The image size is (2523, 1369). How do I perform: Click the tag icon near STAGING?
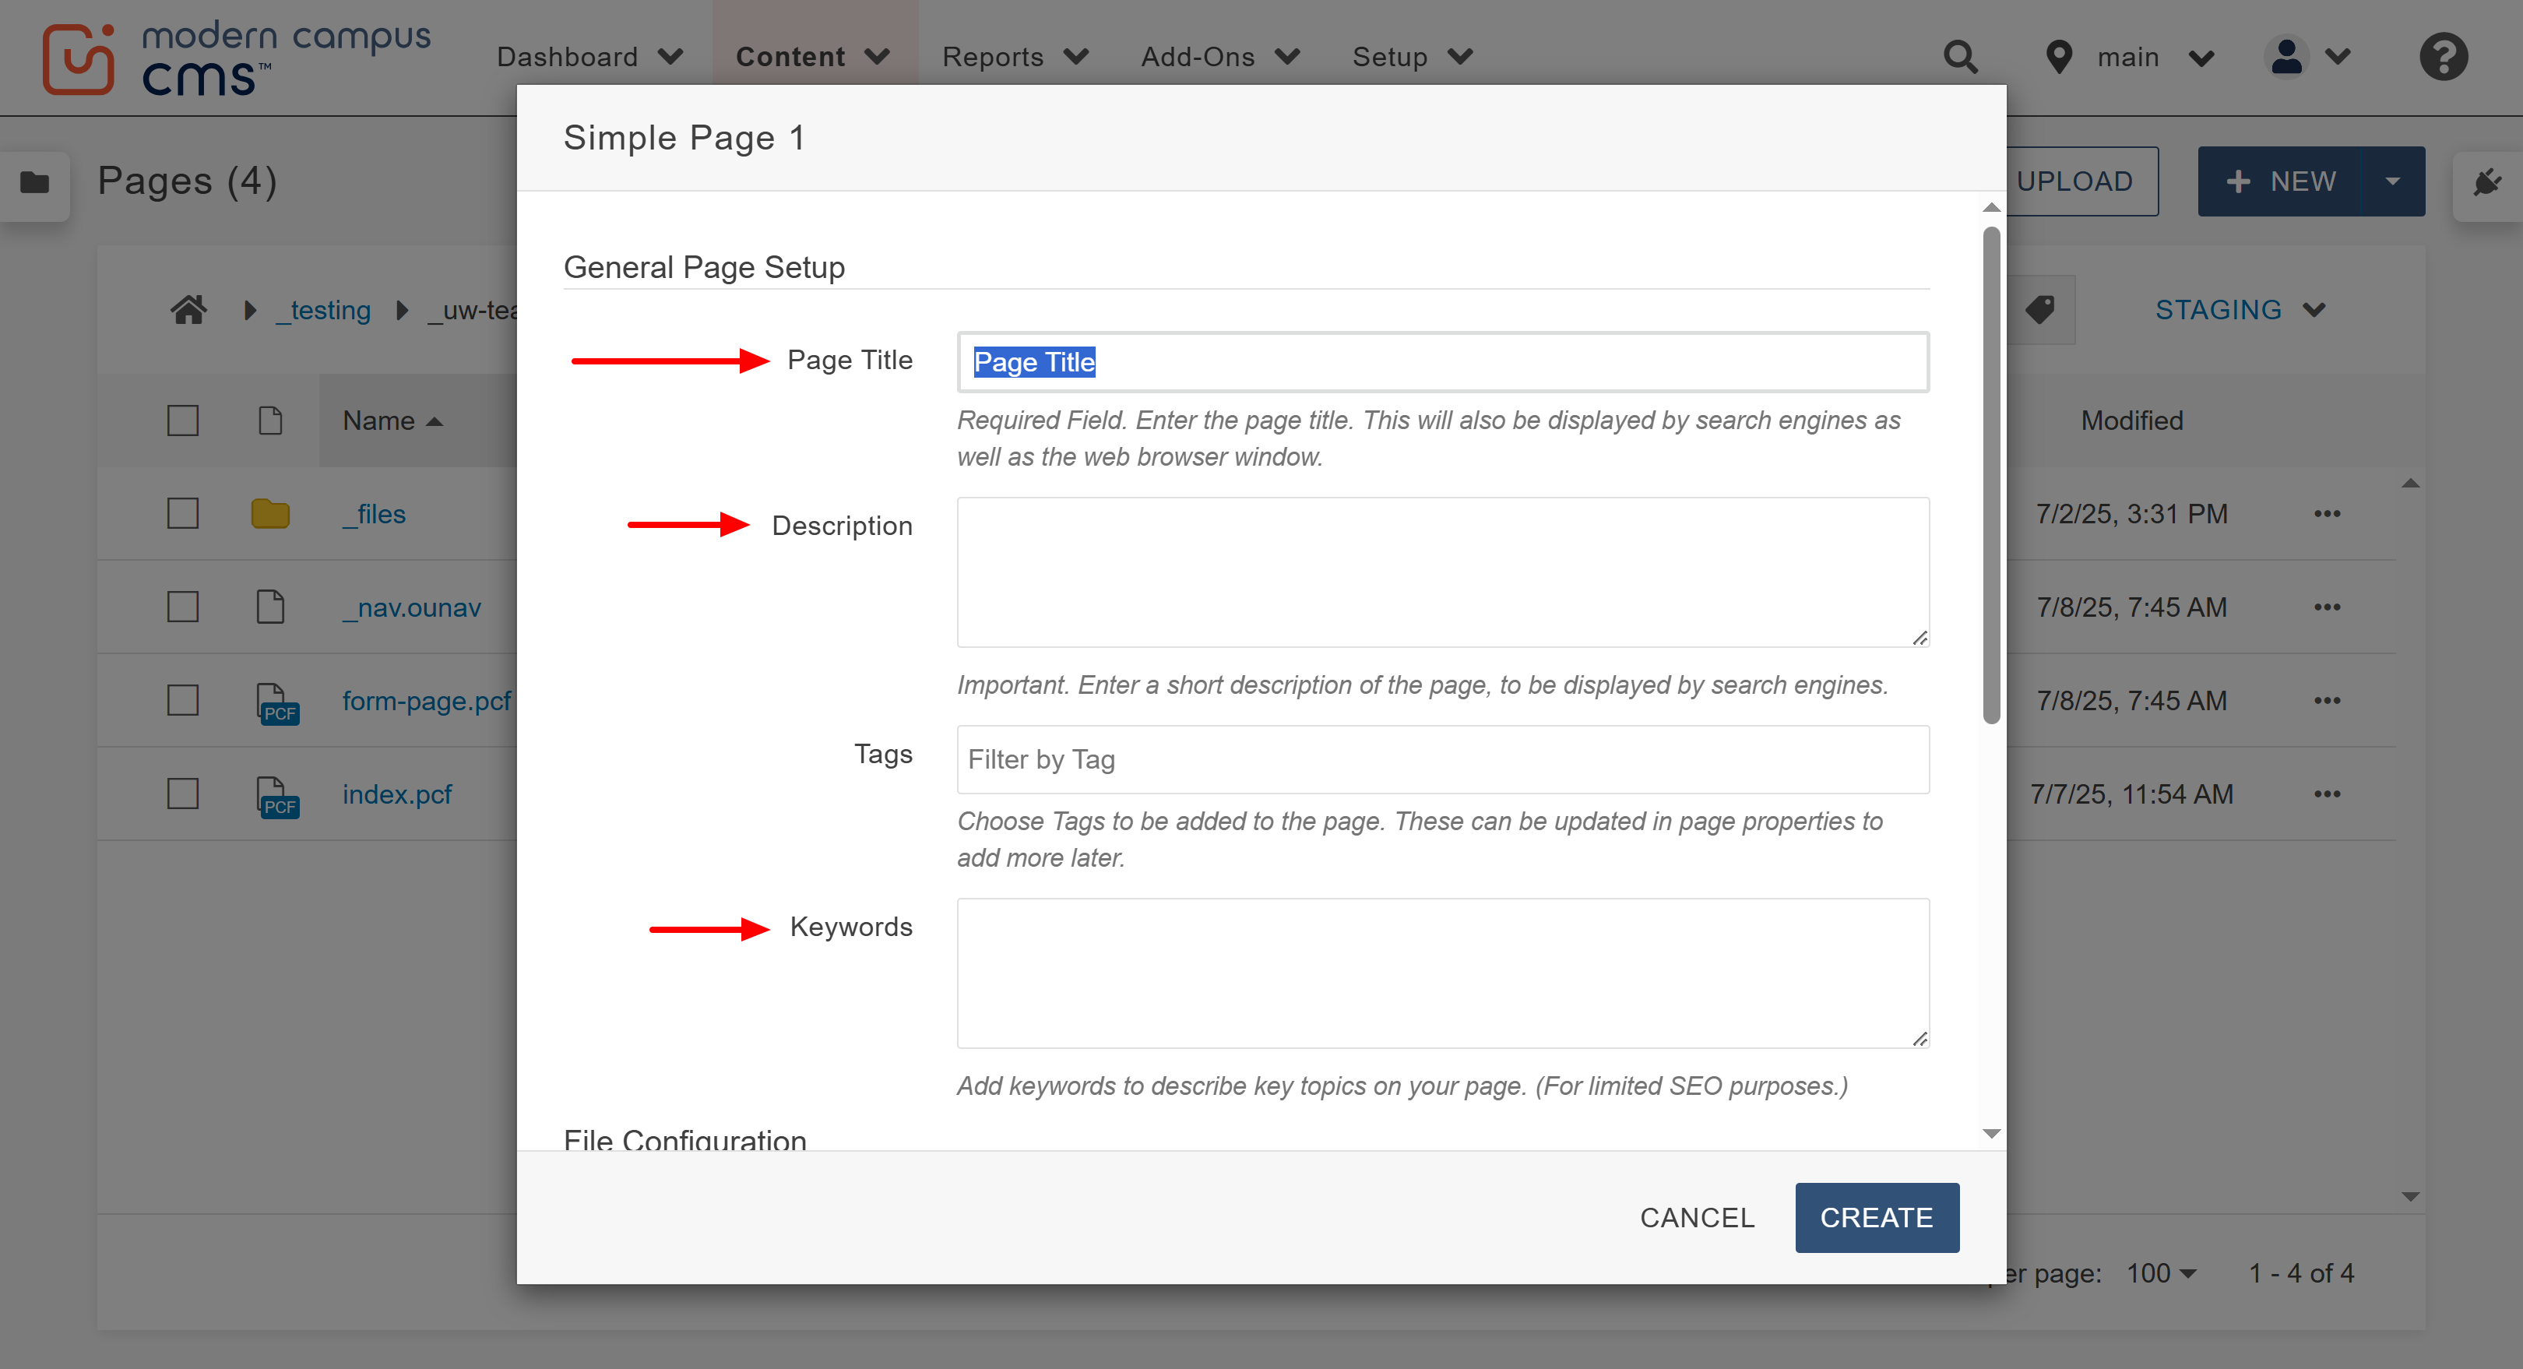coord(2040,309)
